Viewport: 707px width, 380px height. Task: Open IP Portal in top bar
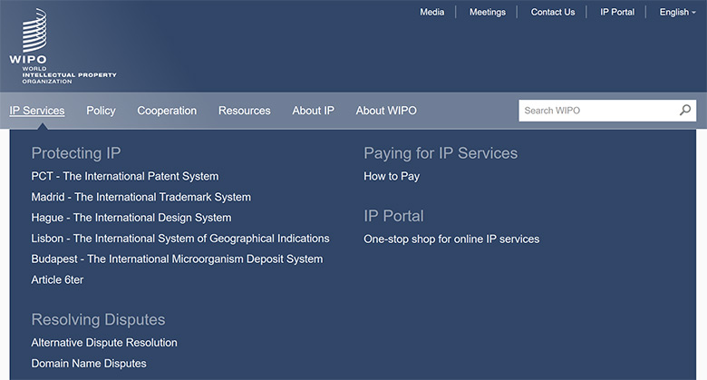click(x=617, y=12)
